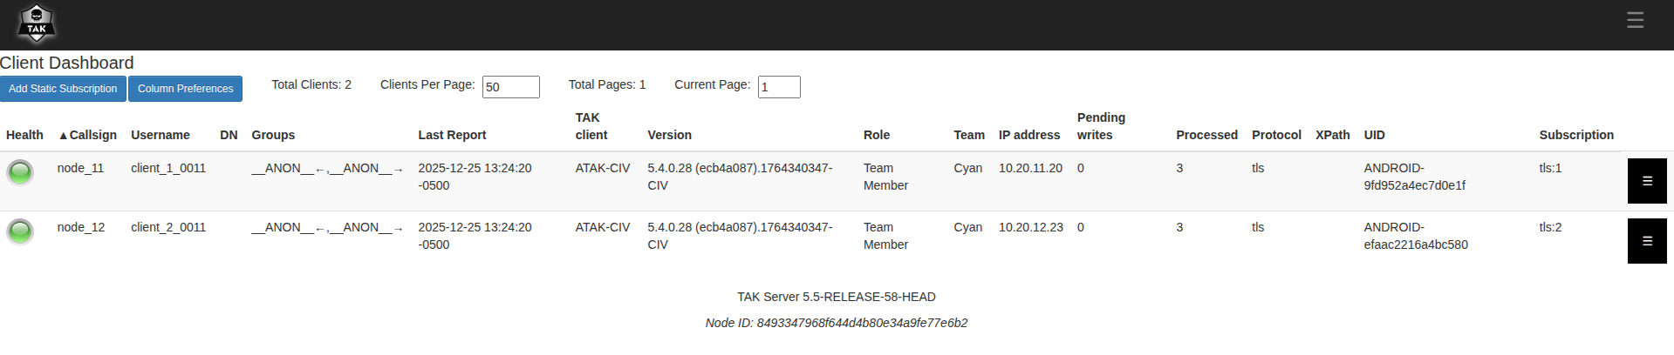Click ATAK-CIV in node_12 row
The width and height of the screenshot is (1674, 355).
(602, 227)
